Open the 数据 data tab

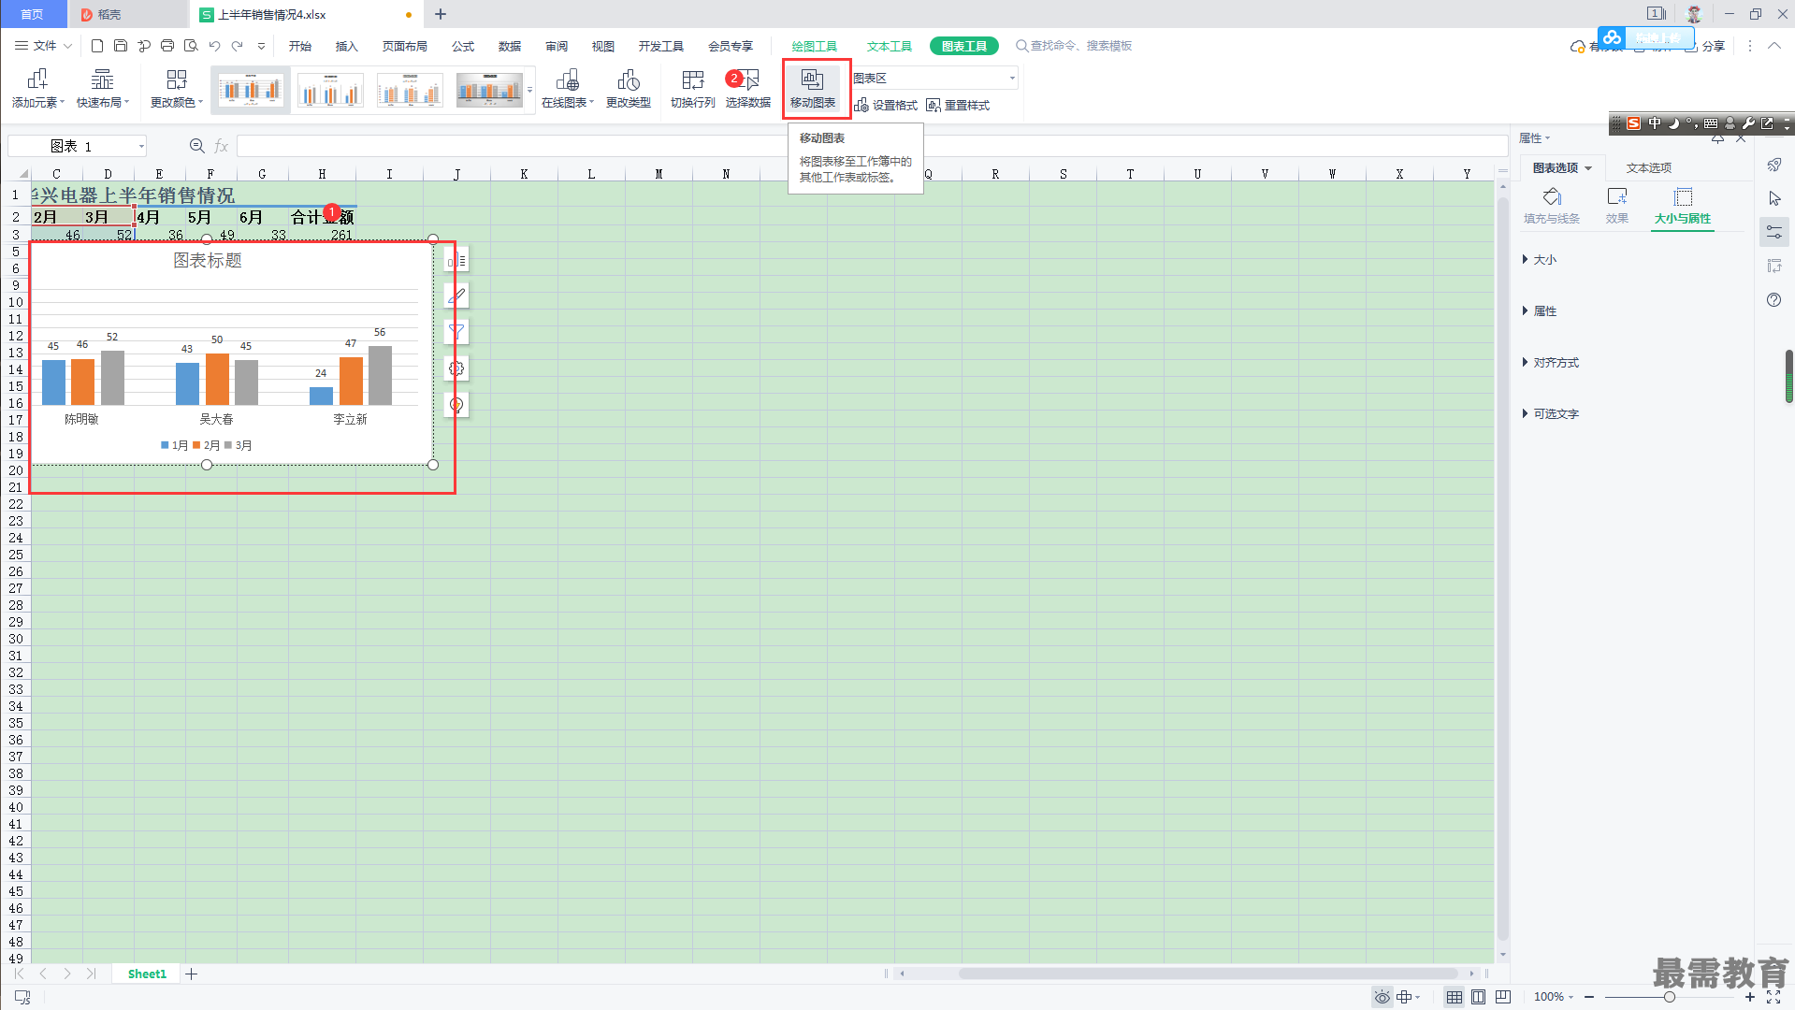click(x=510, y=46)
